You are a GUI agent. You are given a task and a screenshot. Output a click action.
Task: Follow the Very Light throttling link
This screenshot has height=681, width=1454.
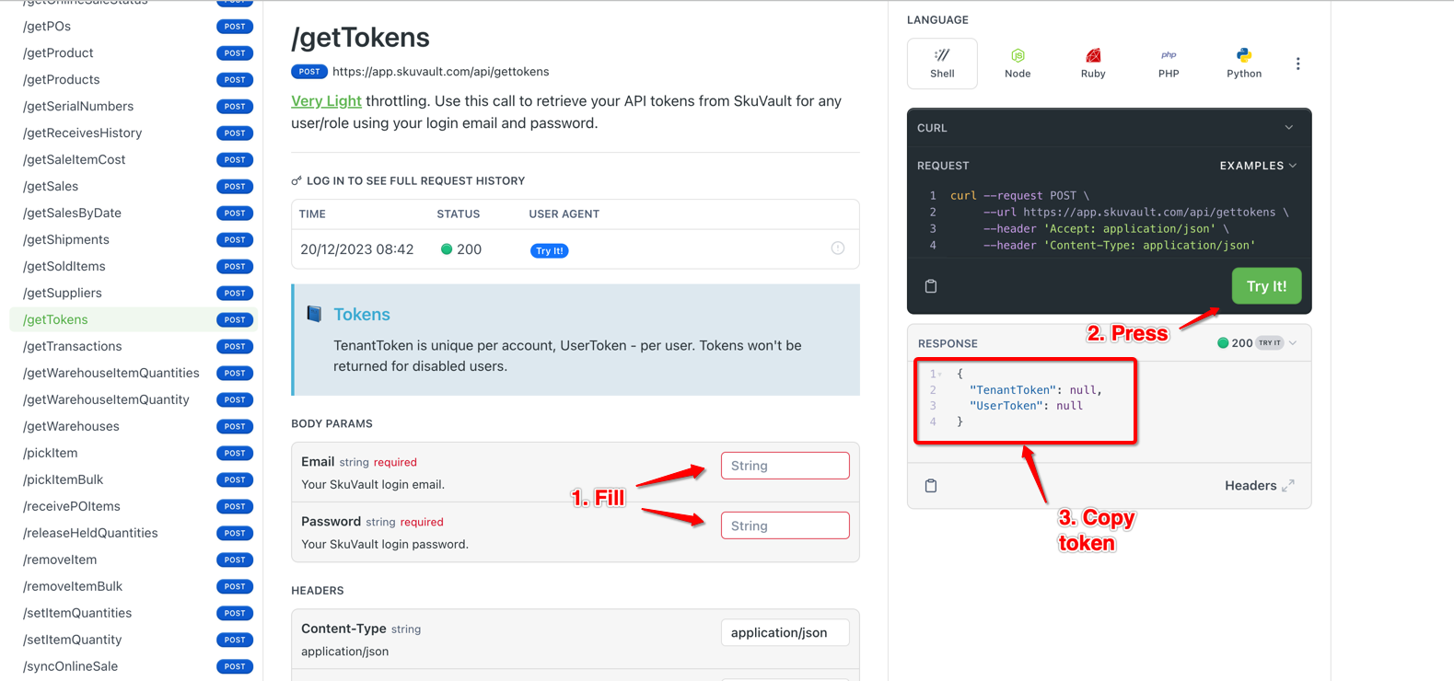coord(326,101)
